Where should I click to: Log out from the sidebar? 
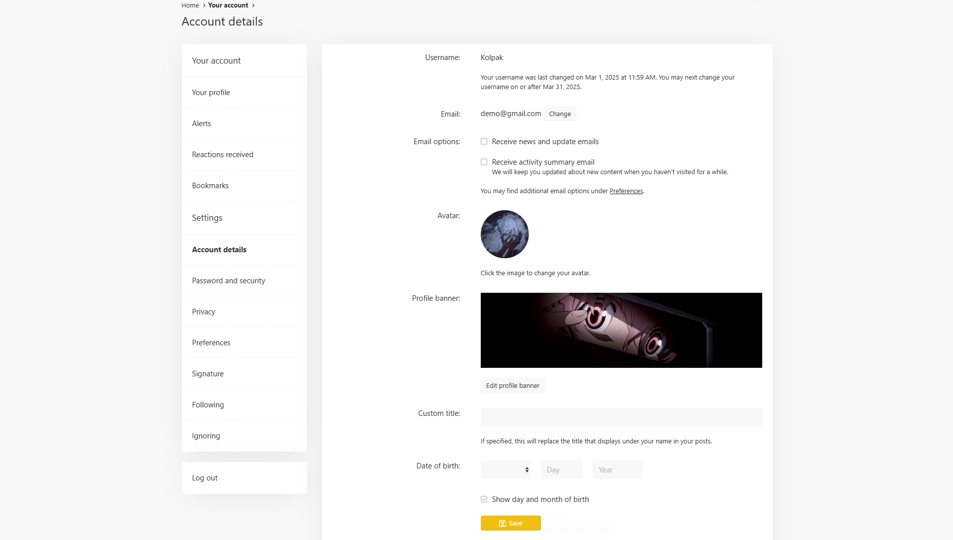pyautogui.click(x=204, y=478)
